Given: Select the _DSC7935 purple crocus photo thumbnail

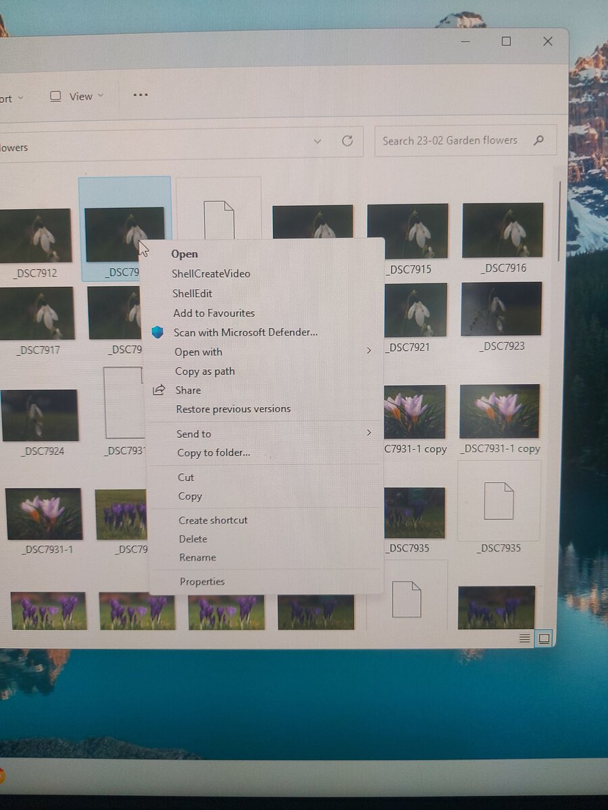Looking at the screenshot, I should tap(414, 513).
